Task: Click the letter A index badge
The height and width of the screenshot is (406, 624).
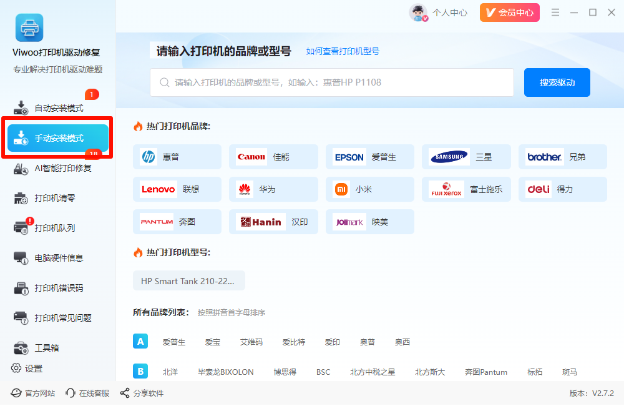Action: 140,342
